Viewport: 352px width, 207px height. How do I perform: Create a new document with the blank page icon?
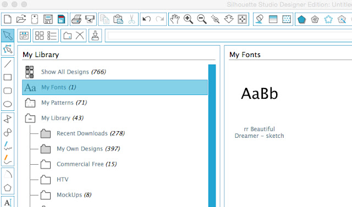8,19
